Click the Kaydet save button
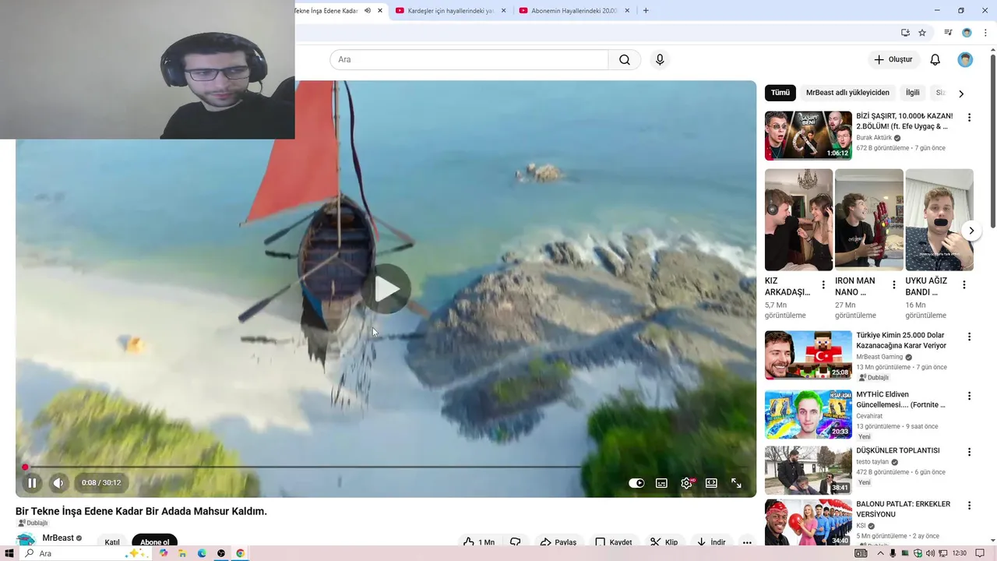Viewport: 997px width, 561px height. [x=614, y=542]
